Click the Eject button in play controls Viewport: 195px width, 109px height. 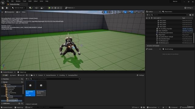point(58,8)
